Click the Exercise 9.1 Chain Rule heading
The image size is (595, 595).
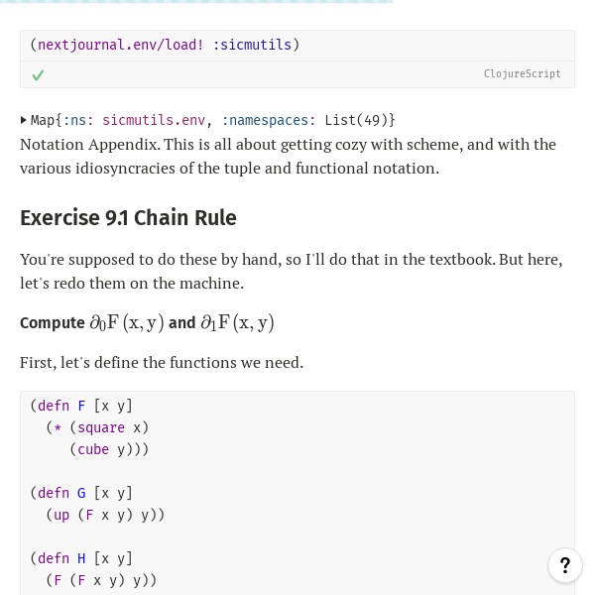click(x=128, y=217)
